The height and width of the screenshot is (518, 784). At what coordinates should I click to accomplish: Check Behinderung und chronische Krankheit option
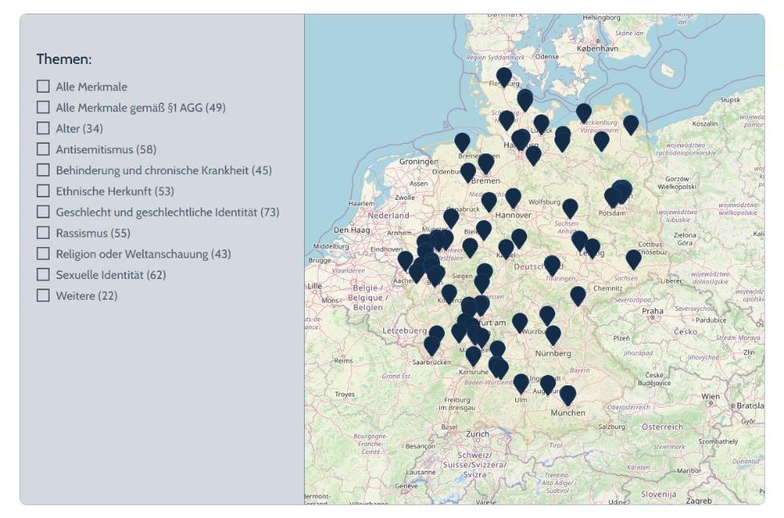[43, 170]
